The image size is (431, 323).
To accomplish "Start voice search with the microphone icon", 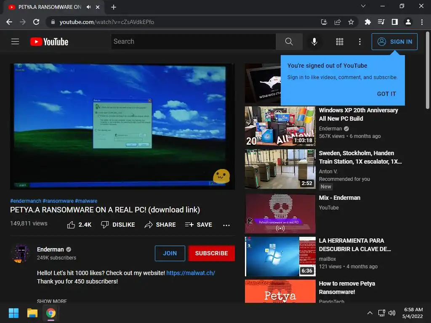I will click(x=314, y=42).
